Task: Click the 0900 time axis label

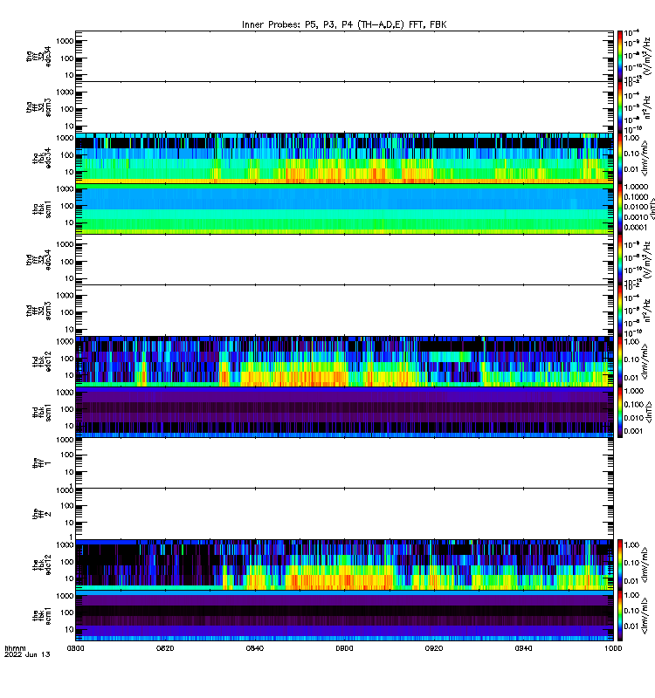Action: [344, 648]
